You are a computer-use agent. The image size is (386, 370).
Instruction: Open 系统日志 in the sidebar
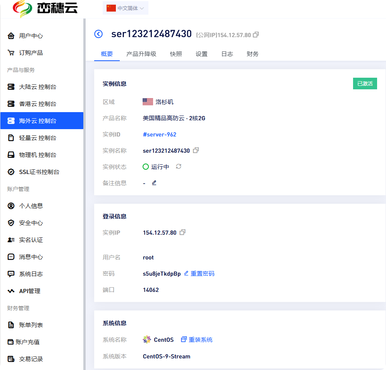(x=42, y=274)
